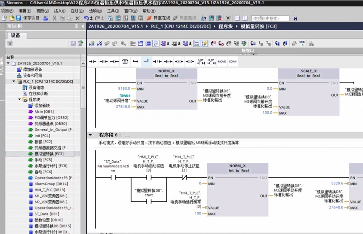363x234 pixels.
Task: Toggle free comments speech-bubble icon
Action: (156, 44)
